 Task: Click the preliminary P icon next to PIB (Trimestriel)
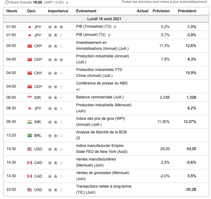[115, 27]
